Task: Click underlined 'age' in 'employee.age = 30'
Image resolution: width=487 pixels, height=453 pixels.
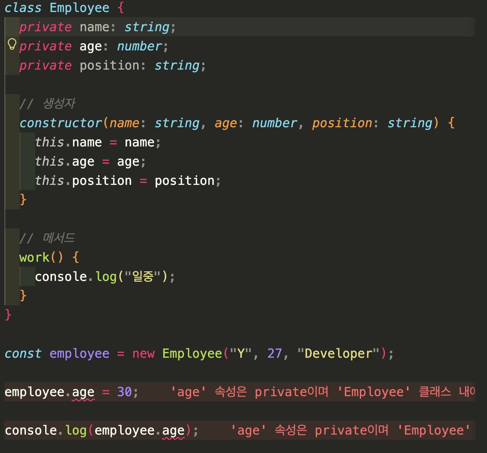Action: coord(83,393)
